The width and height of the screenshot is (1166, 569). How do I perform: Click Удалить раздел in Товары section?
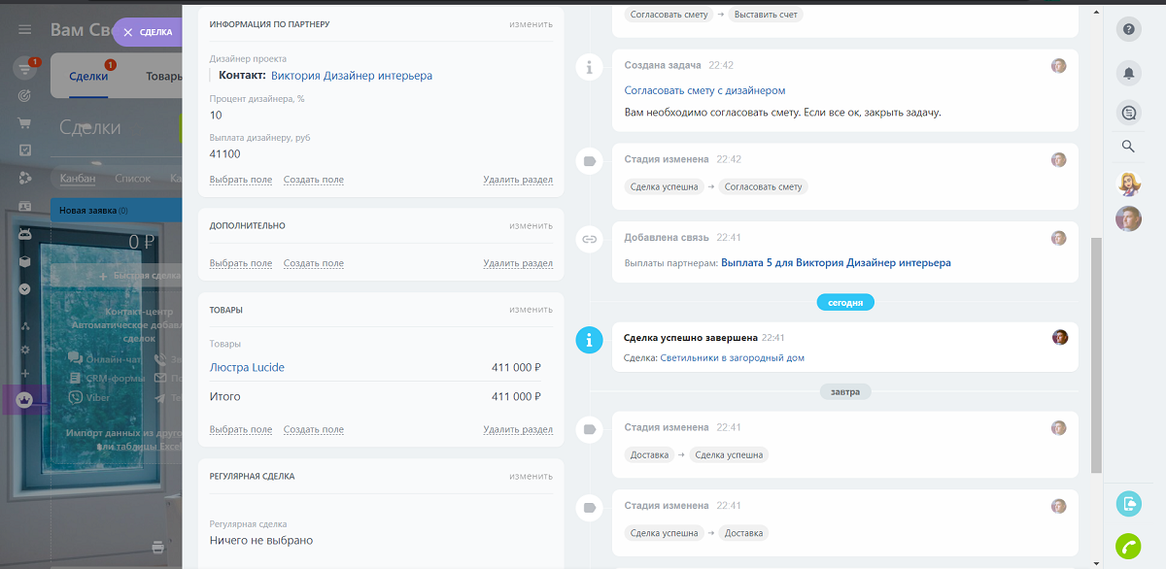click(x=518, y=429)
